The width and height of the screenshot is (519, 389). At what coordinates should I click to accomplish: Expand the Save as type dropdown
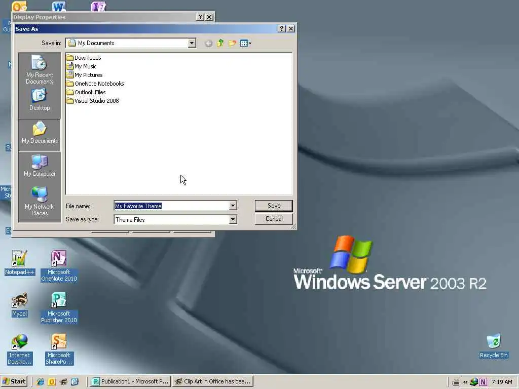(x=233, y=219)
